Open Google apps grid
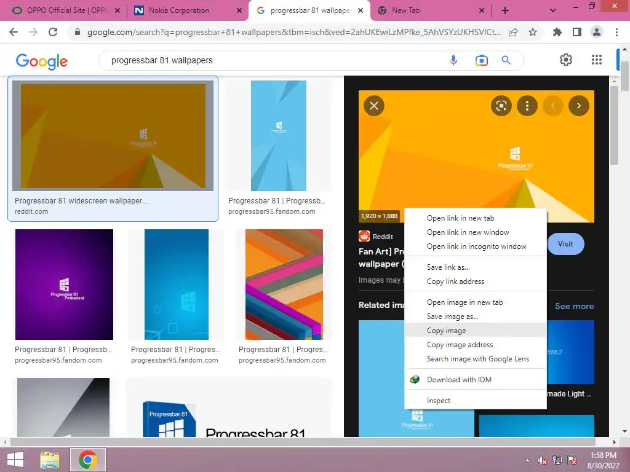Screen dimensions: 630x472 point(597,60)
